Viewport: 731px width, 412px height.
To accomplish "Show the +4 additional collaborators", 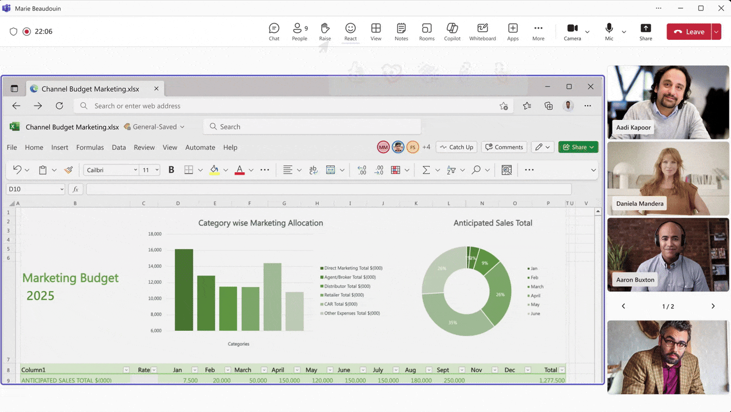I will 426,147.
